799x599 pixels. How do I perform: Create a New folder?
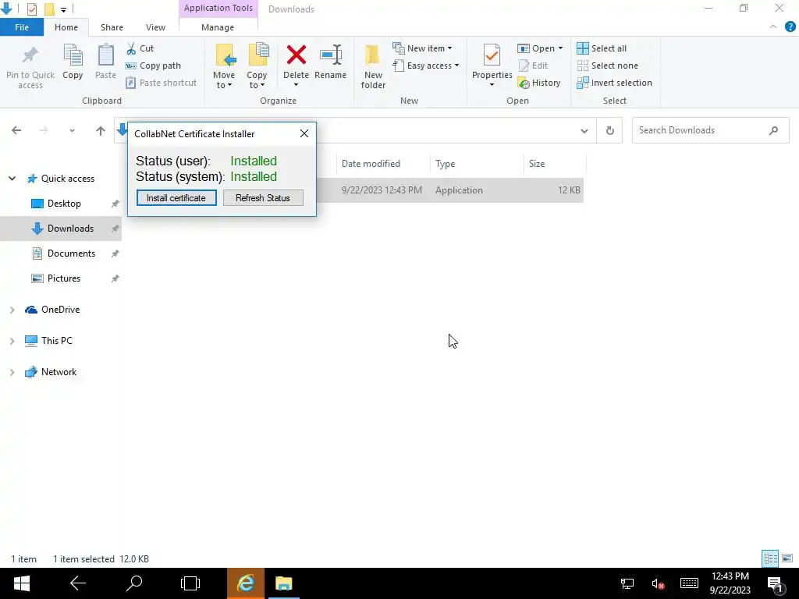[x=373, y=67]
